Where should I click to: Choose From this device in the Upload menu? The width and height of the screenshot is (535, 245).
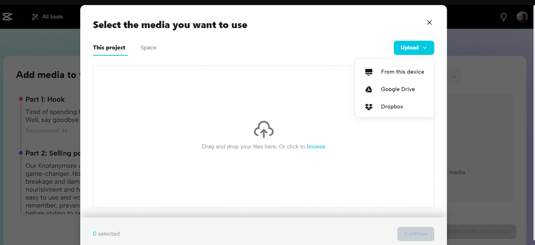click(x=402, y=71)
